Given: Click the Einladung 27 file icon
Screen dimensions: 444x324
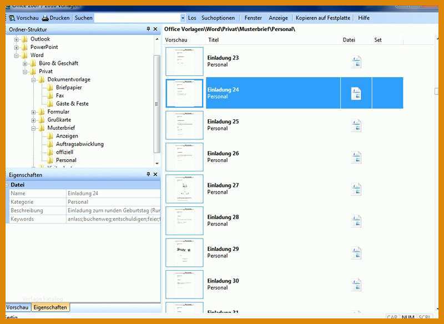Looking at the screenshot, I should [356, 189].
